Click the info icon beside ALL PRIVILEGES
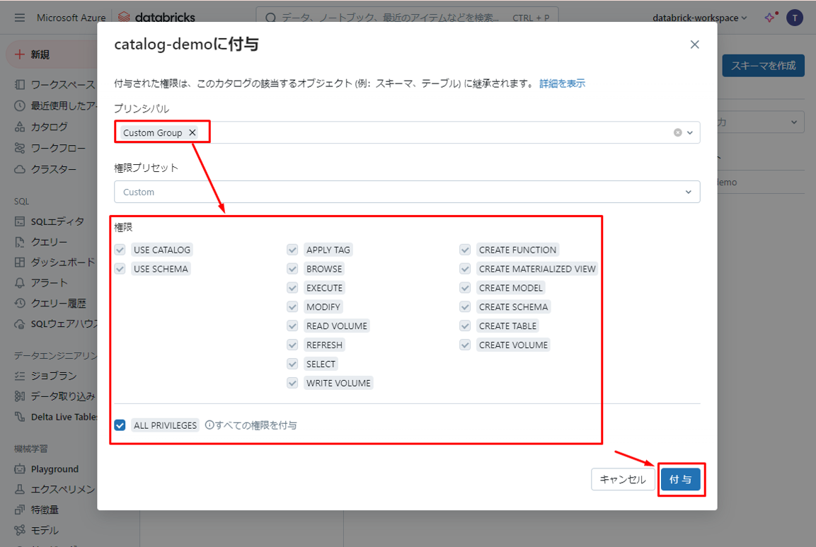Viewport: 816px width, 547px height. click(209, 425)
